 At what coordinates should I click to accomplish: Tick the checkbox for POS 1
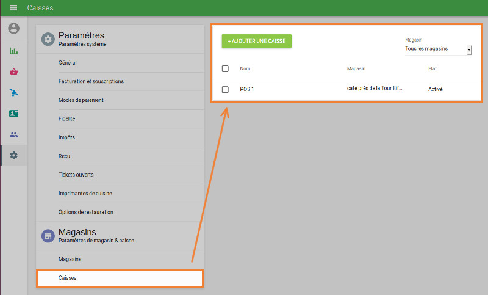coord(225,89)
